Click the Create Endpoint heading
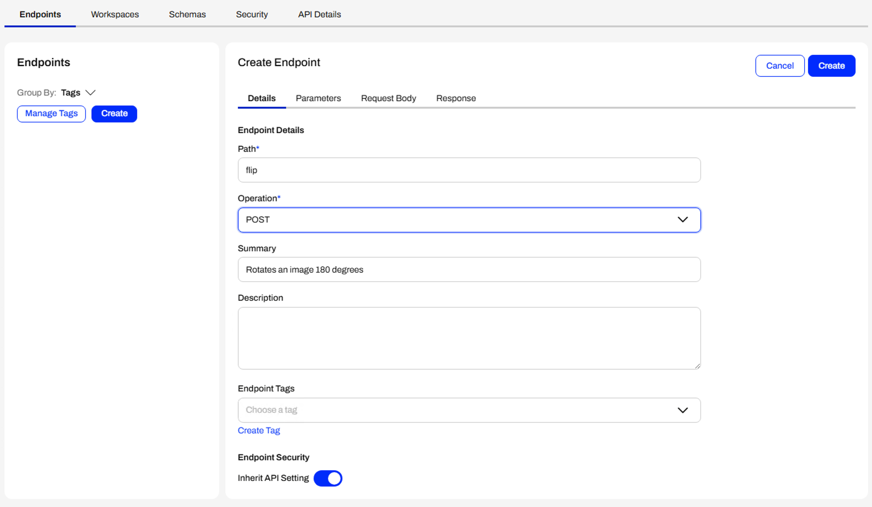Image resolution: width=872 pixels, height=507 pixels. (279, 62)
